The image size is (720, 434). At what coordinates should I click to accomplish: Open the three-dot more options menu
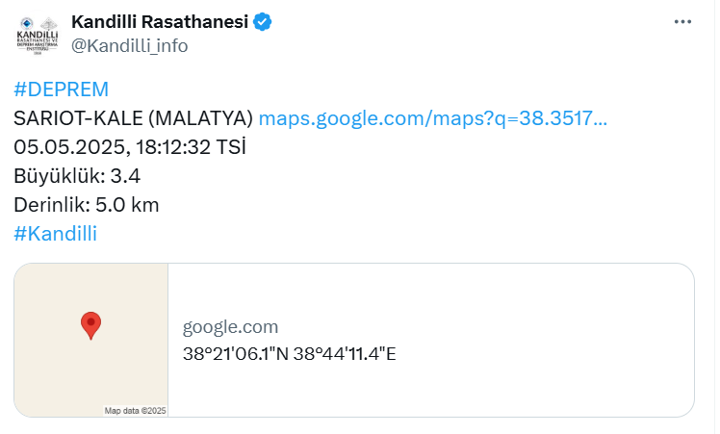pyautogui.click(x=682, y=21)
